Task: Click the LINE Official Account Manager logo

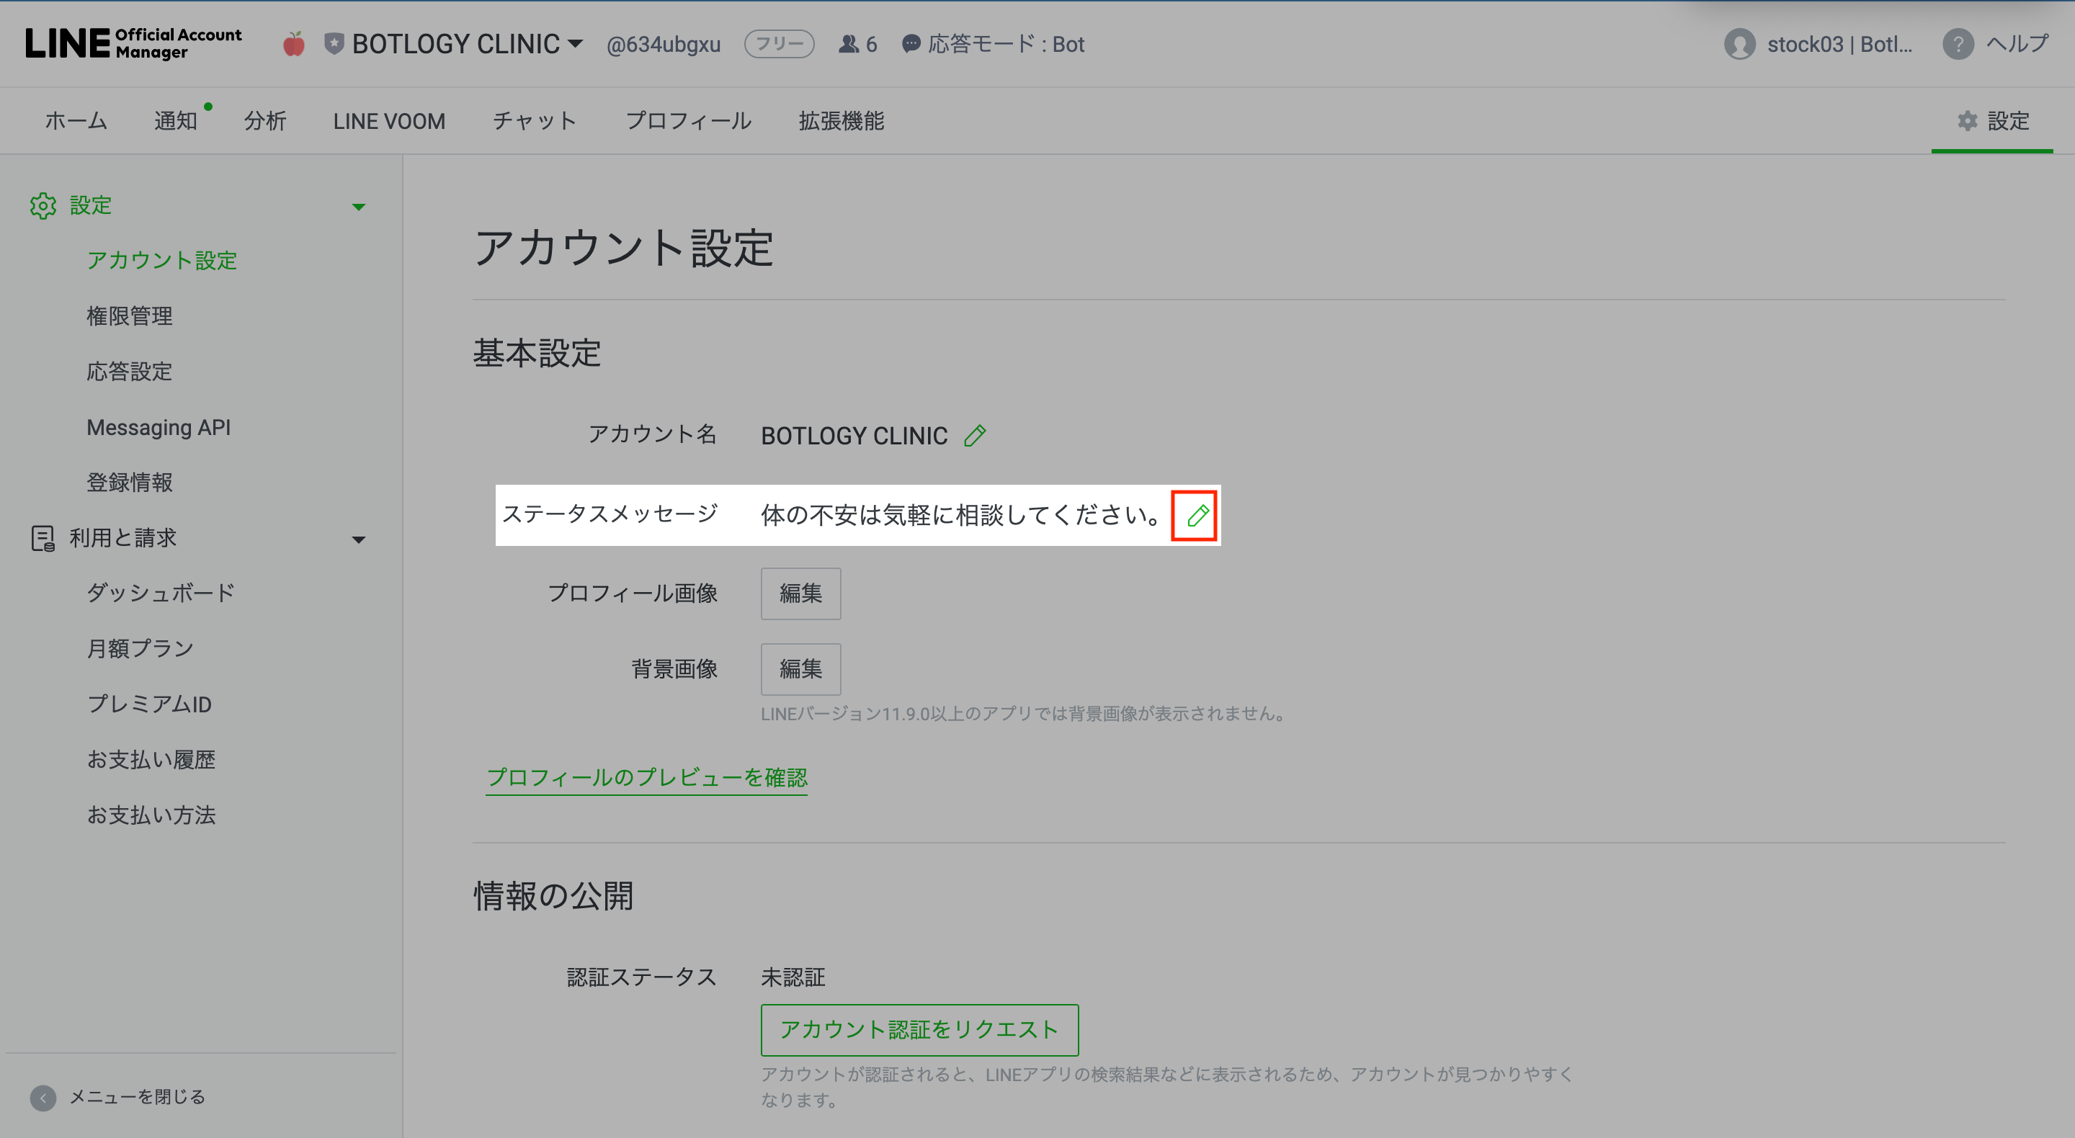Action: point(133,43)
